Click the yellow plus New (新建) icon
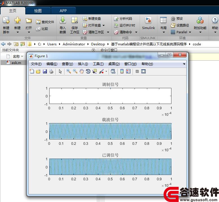This screenshot has height=202, width=219. coord(17,20)
